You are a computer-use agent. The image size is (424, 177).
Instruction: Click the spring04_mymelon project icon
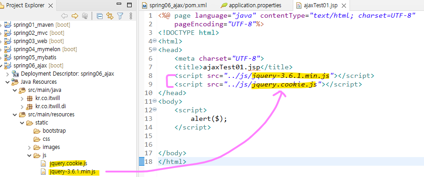click(8, 49)
